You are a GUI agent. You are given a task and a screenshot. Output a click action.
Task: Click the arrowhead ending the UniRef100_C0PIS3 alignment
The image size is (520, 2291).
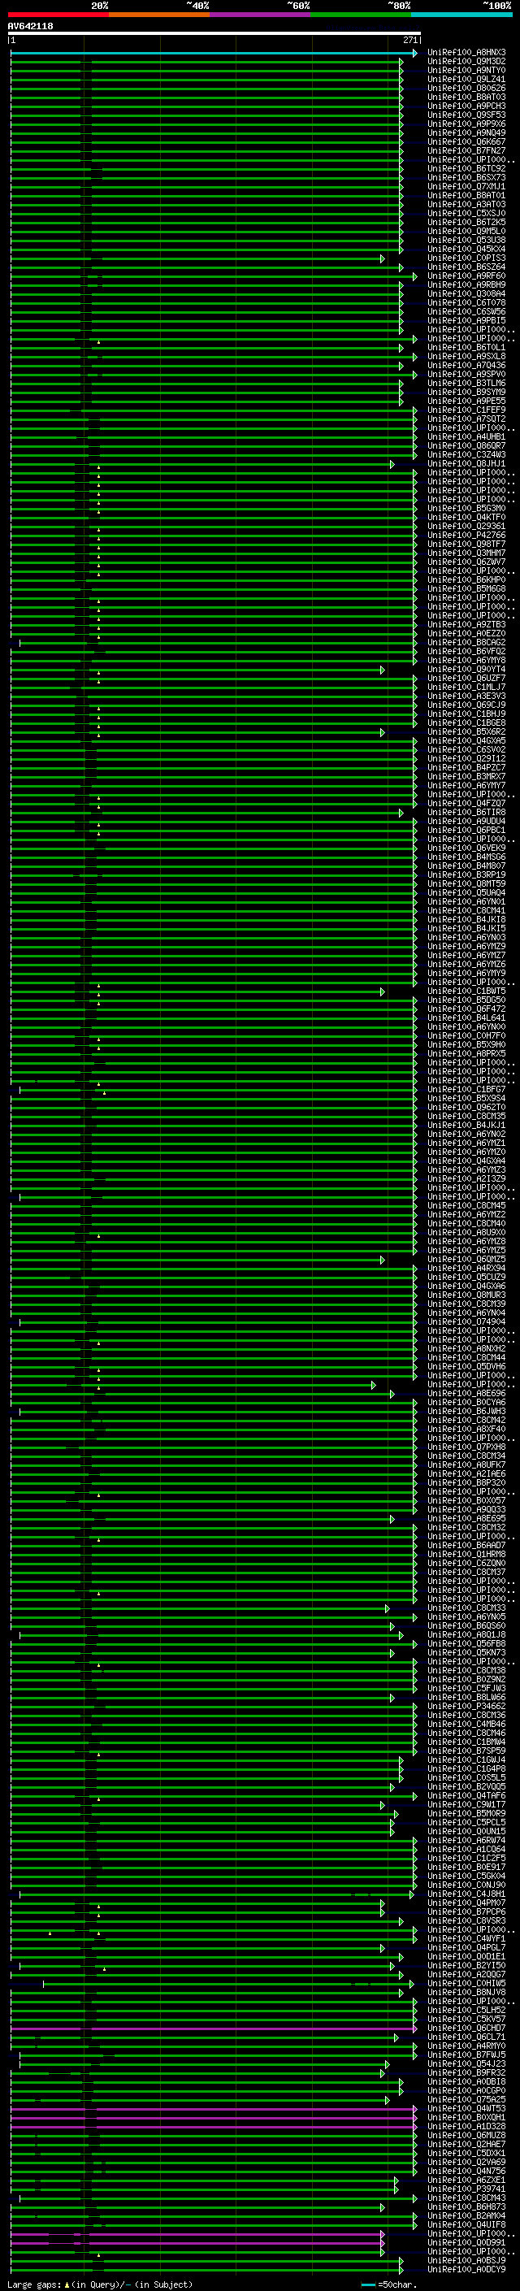[383, 258]
